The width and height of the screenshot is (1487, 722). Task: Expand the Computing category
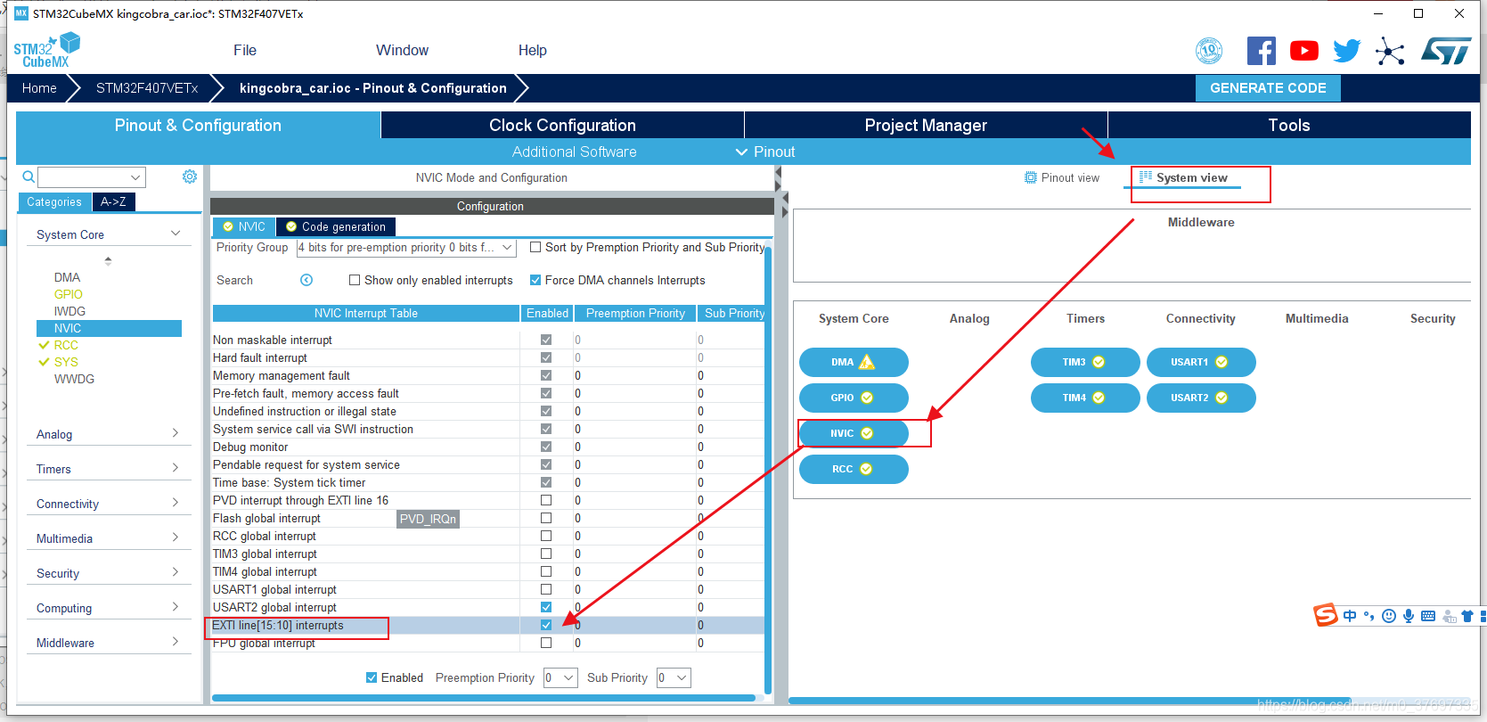point(109,608)
